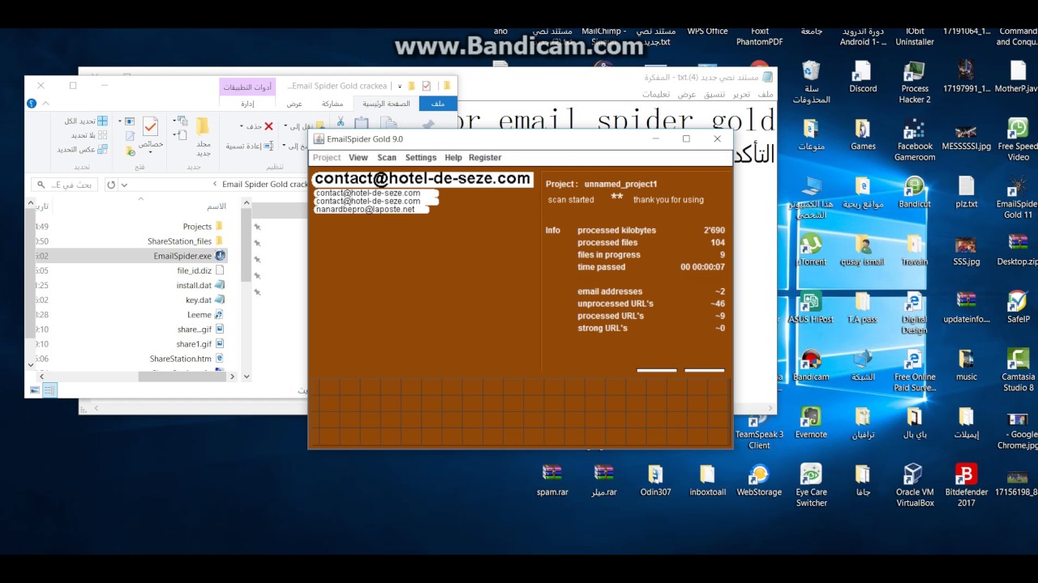This screenshot has height=583, width=1038.
Task: Open the Odin307 folder on desktop
Action: click(655, 480)
